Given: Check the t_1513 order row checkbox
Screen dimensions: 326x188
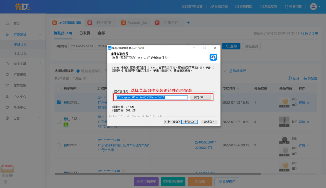Looking at the screenshot, I should (x=58, y=119).
